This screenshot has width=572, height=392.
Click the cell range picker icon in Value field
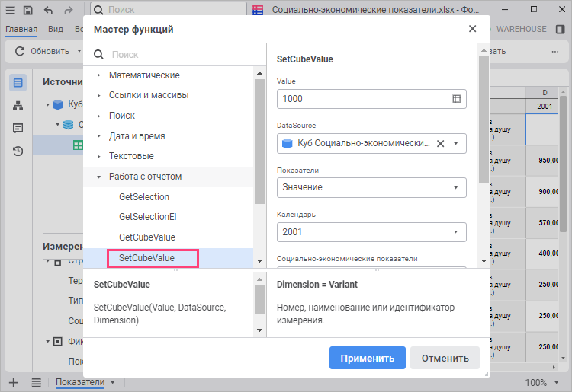456,99
